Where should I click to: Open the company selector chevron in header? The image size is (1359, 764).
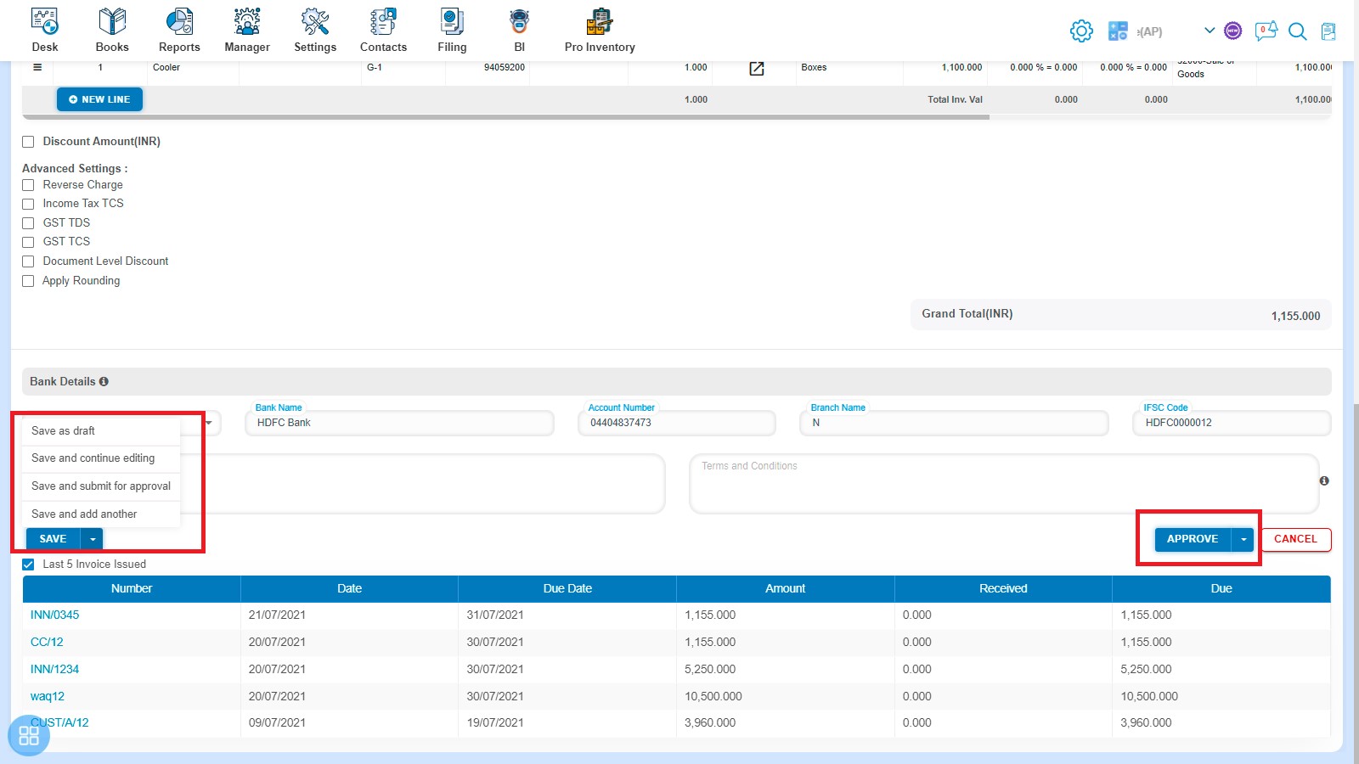pos(1210,31)
